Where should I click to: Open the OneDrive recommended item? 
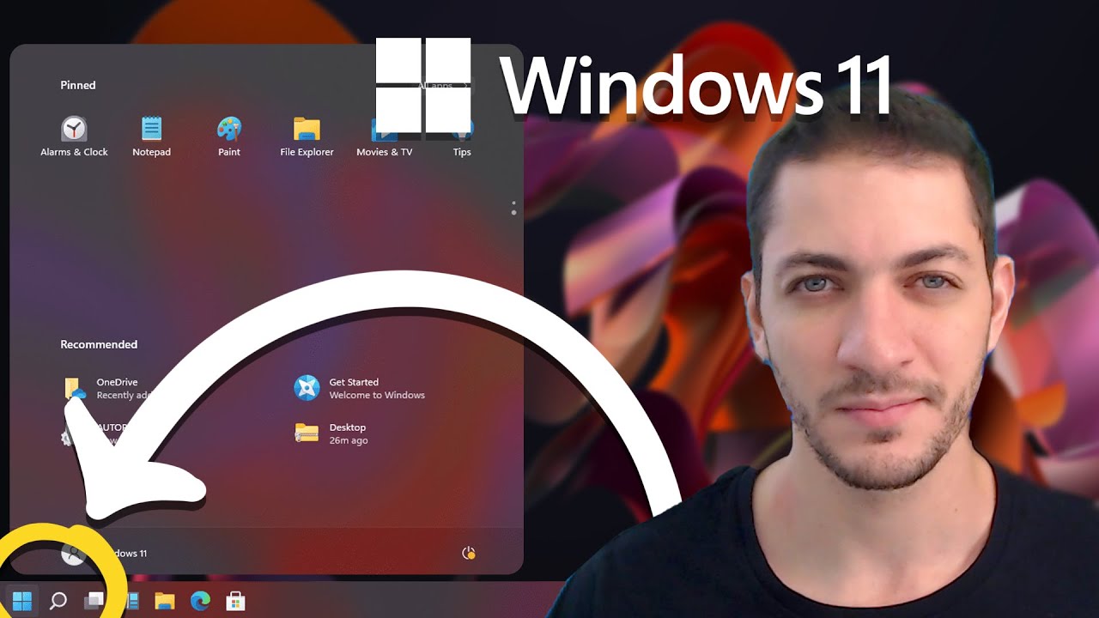[107, 389]
